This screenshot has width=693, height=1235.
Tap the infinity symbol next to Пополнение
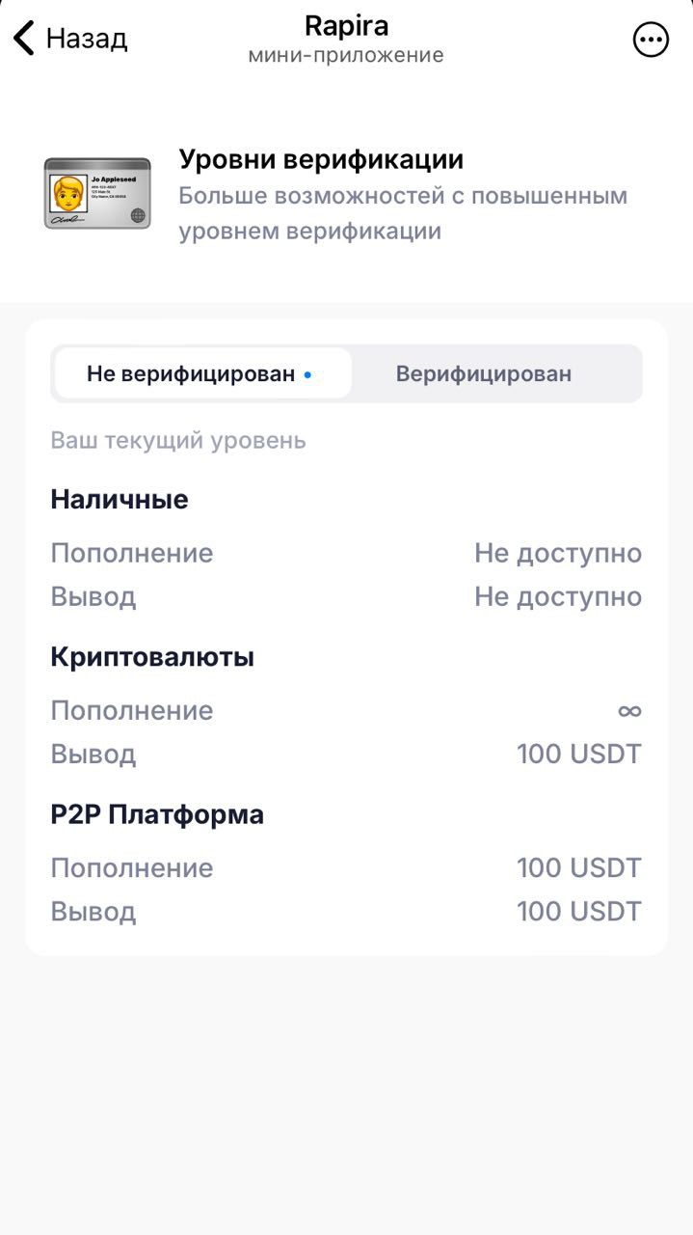coord(629,710)
